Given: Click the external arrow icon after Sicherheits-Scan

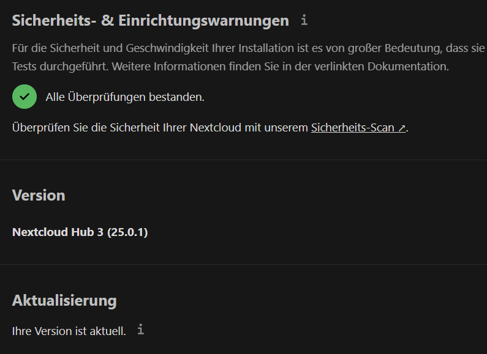Looking at the screenshot, I should (x=402, y=128).
